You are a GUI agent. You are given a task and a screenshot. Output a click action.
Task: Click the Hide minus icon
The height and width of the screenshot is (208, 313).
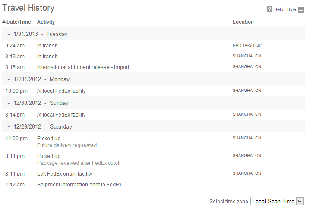300,9
